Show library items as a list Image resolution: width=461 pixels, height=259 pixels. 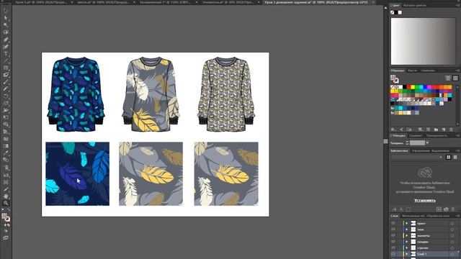click(455, 158)
